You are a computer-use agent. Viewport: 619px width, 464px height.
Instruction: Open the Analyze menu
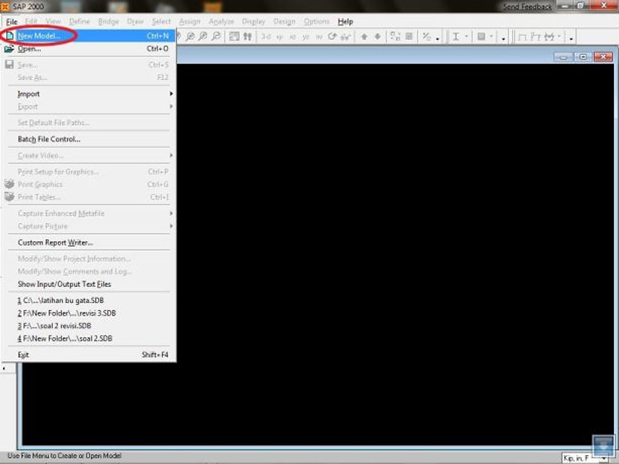coord(222,21)
